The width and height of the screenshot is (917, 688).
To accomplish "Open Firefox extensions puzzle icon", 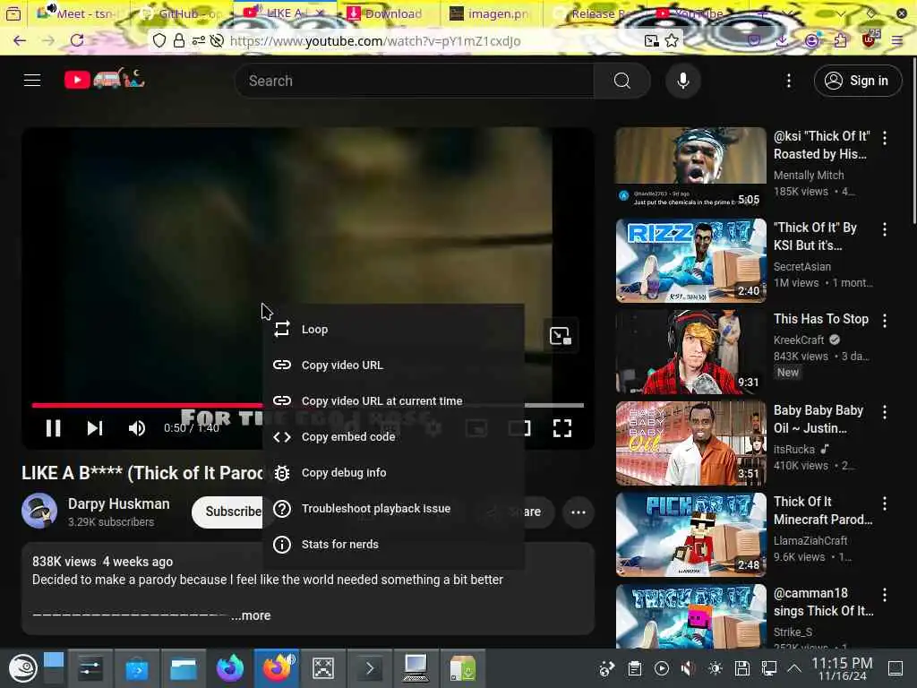I will coord(840,40).
